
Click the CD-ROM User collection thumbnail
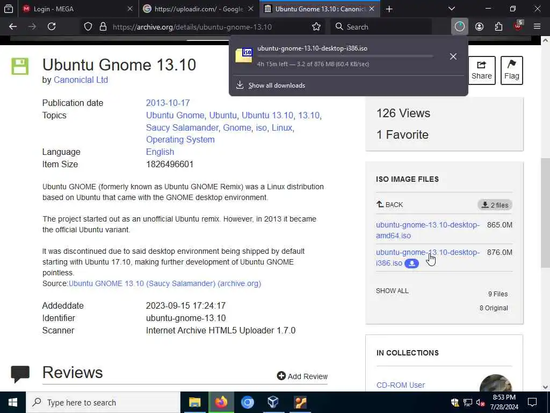pyautogui.click(x=496, y=383)
